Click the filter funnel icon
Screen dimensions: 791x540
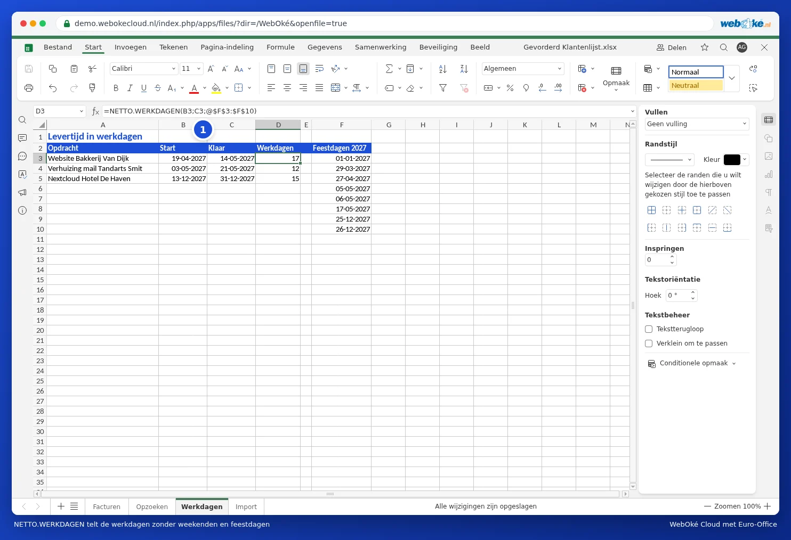tap(443, 88)
